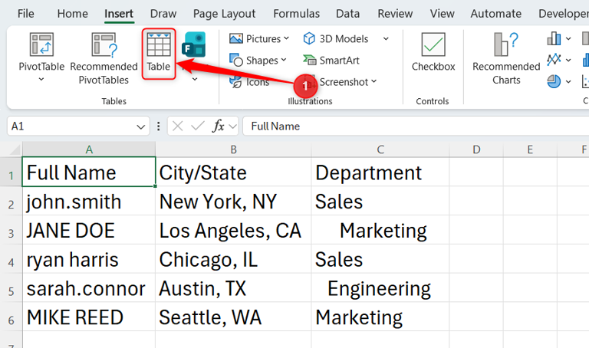Select column C header
The image size is (589, 348).
tap(380, 149)
